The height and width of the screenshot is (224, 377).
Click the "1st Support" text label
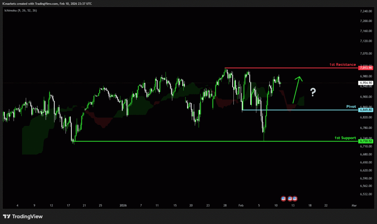(345, 138)
